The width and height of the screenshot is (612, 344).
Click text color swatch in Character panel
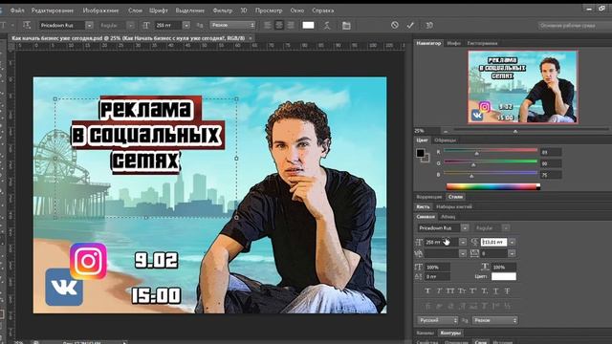point(504,276)
